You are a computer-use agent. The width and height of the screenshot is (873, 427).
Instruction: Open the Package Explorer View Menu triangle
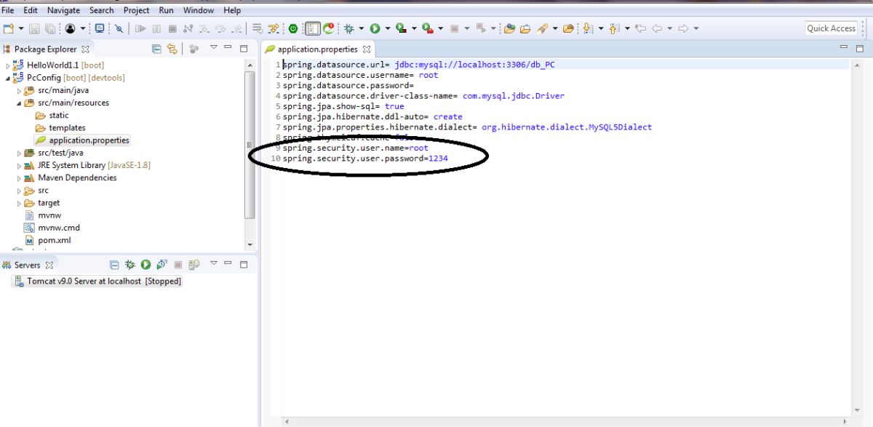[214, 48]
